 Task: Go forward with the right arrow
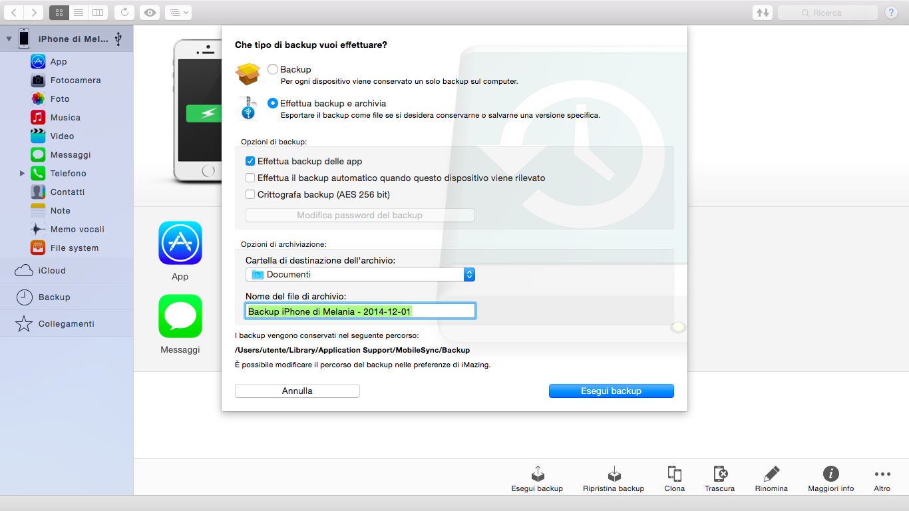click(34, 13)
